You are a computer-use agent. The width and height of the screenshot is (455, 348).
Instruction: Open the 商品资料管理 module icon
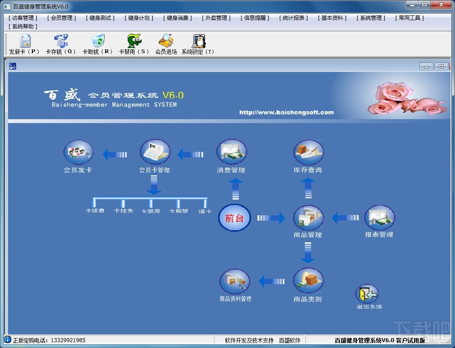coord(234,282)
